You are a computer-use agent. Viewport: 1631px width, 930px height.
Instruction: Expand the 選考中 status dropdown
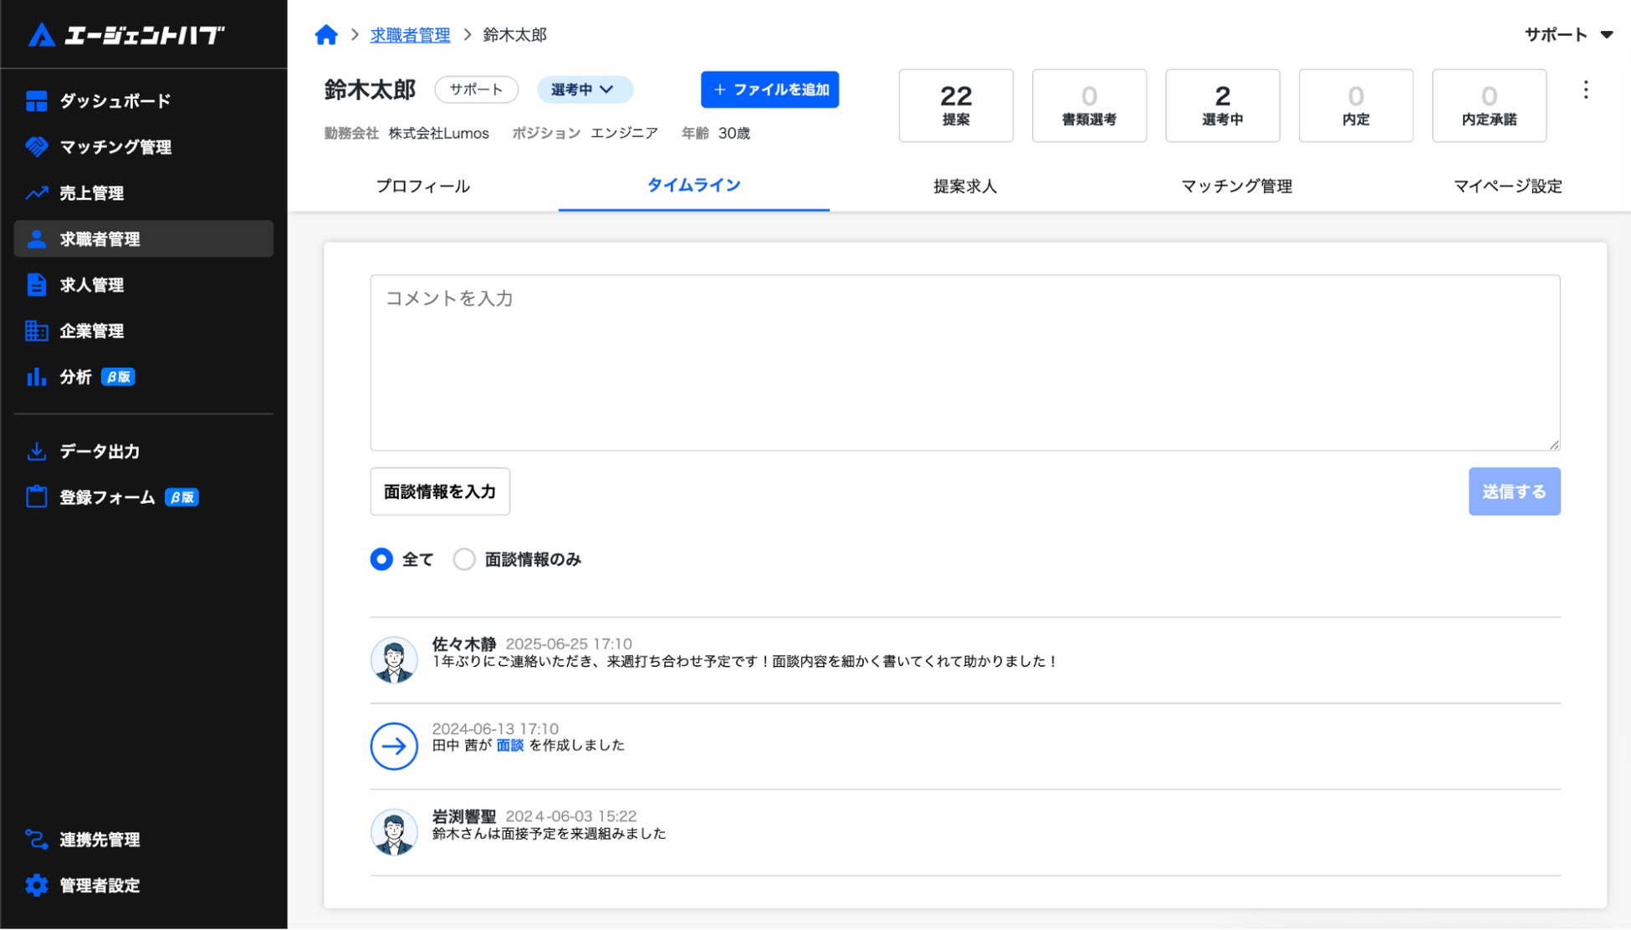(584, 89)
